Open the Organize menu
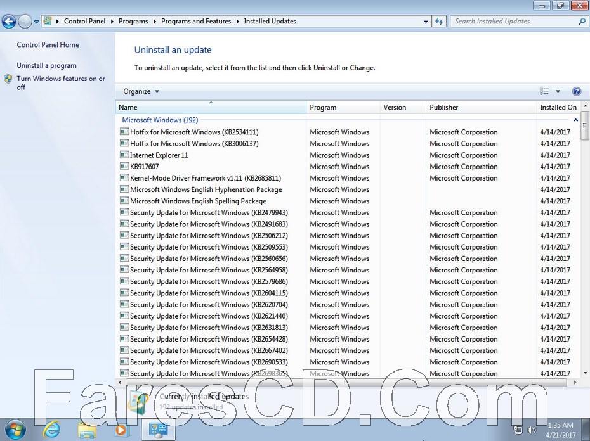 point(141,91)
